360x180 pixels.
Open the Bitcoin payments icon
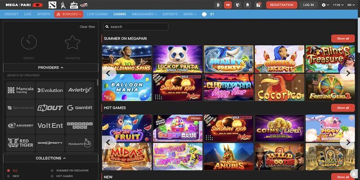point(218,5)
